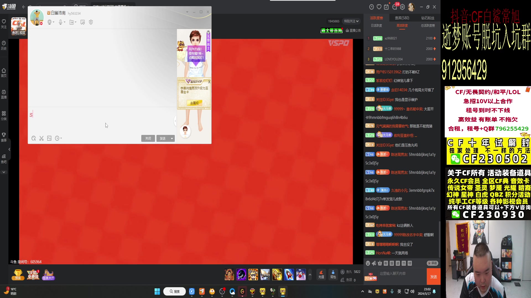Screen dimensions: 531x298
Task: Click the 关闭 button in chat window
Action: click(148, 139)
